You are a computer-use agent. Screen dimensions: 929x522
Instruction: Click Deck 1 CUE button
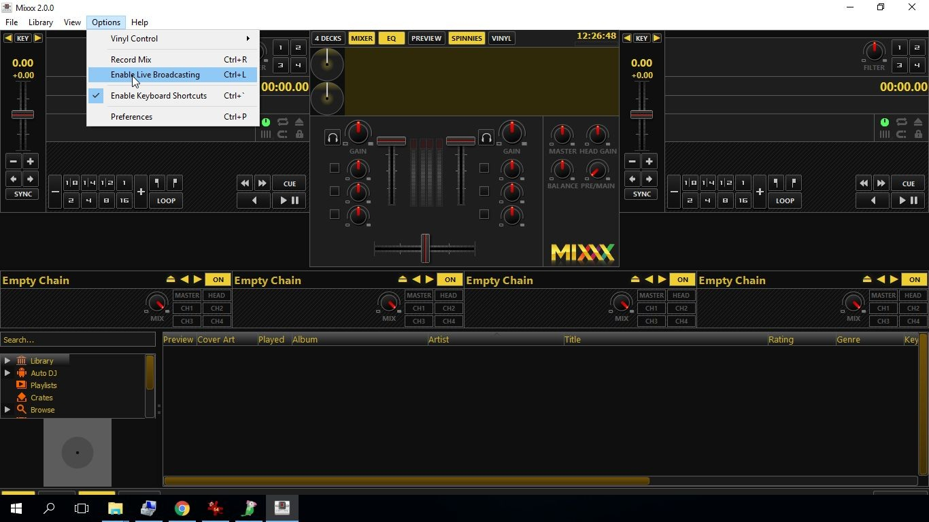point(290,184)
